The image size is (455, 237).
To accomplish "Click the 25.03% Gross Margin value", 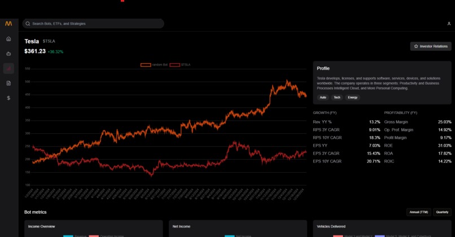I will [444, 122].
